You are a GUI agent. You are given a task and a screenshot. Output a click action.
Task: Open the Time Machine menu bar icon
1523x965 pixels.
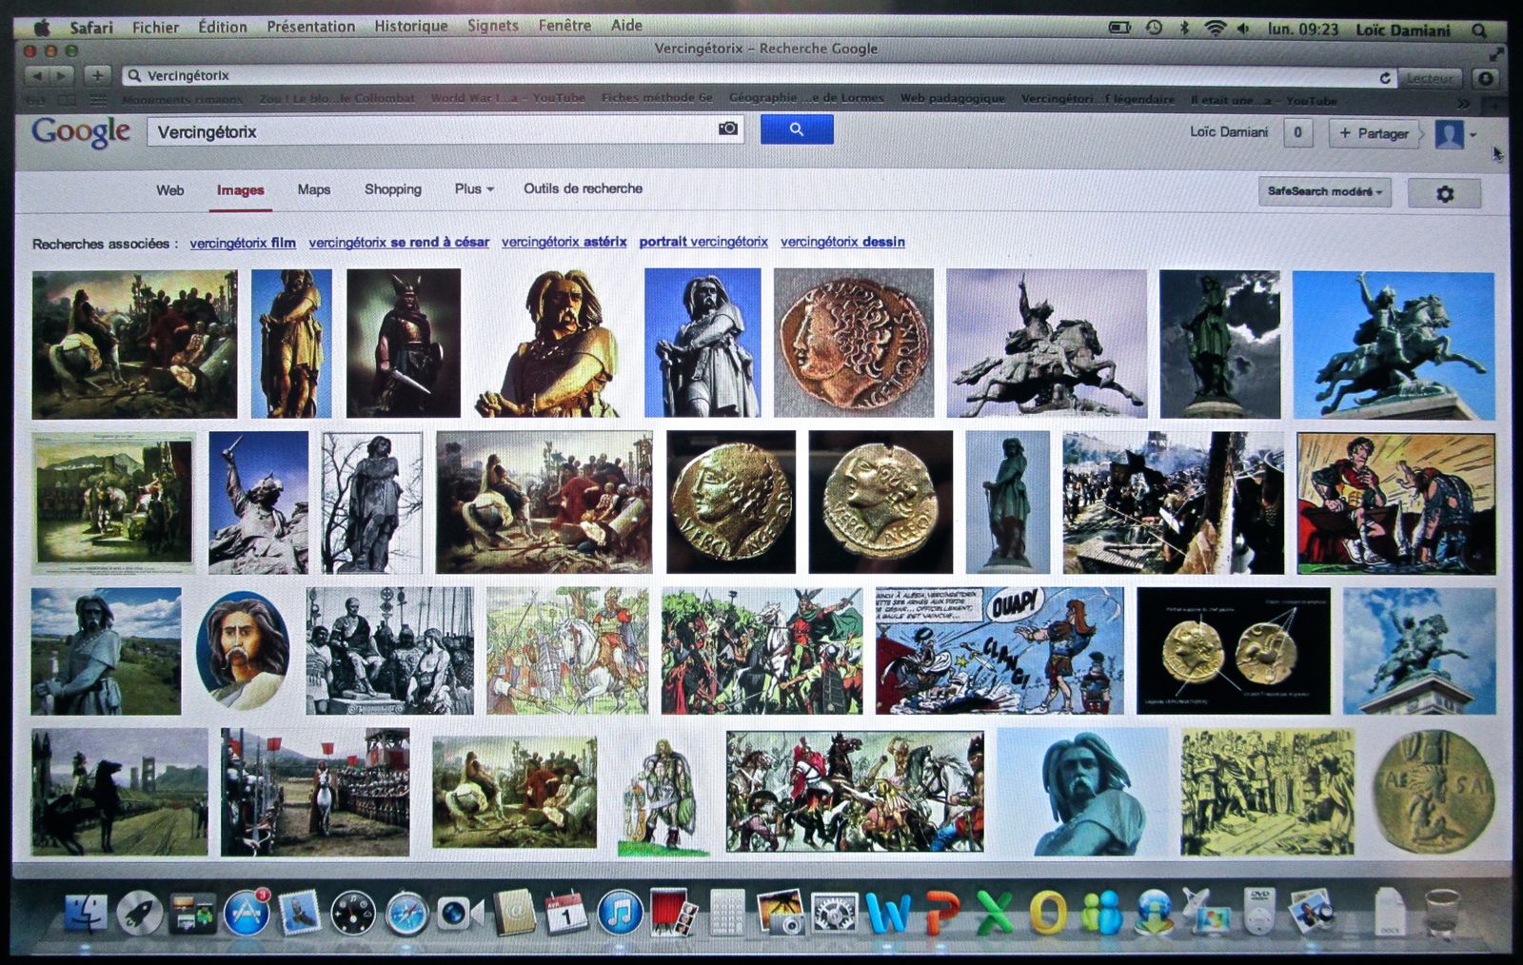1154,29
